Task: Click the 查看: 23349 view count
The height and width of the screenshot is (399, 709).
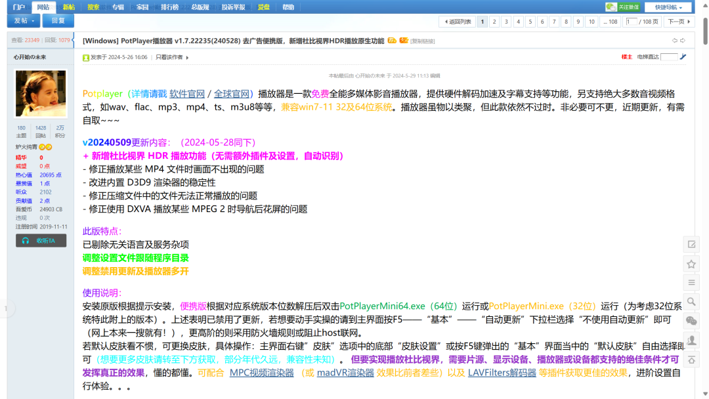Action: tap(26, 40)
